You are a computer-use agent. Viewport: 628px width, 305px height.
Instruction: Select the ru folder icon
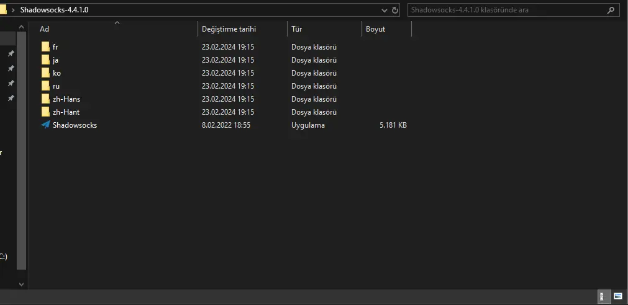[45, 86]
